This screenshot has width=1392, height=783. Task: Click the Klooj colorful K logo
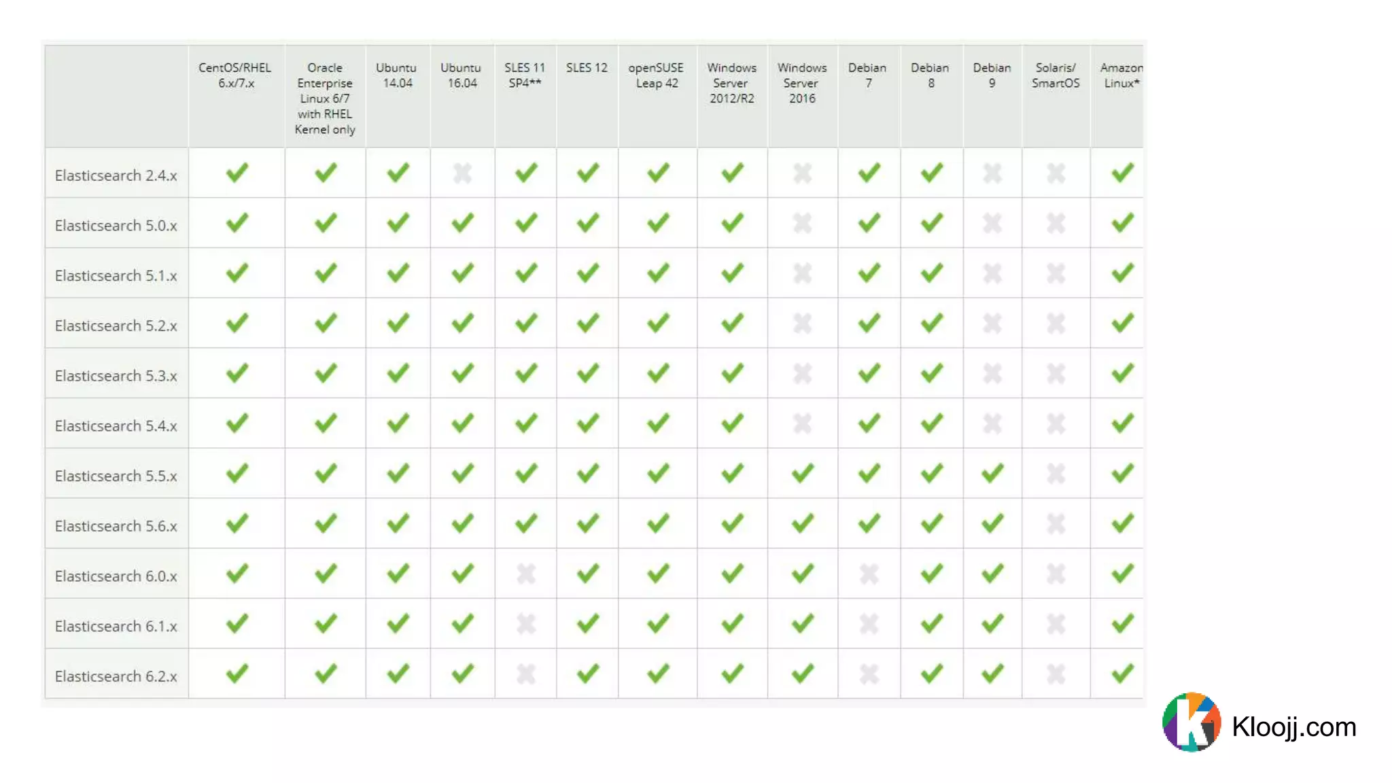click(1191, 723)
